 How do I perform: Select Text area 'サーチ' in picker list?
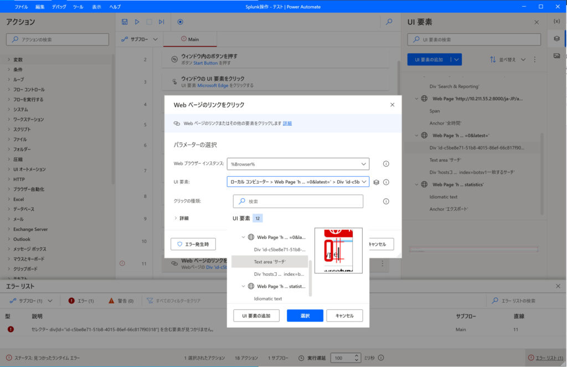(x=270, y=261)
